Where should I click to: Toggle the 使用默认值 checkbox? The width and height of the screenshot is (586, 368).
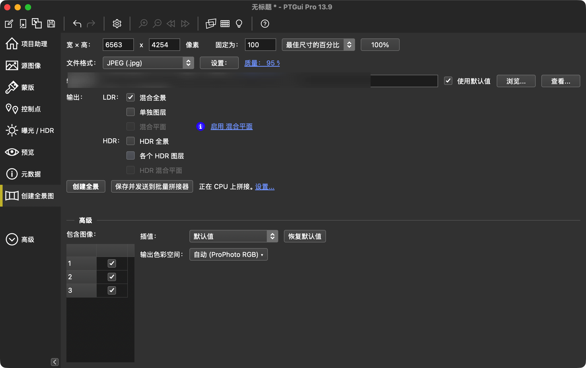click(x=448, y=81)
